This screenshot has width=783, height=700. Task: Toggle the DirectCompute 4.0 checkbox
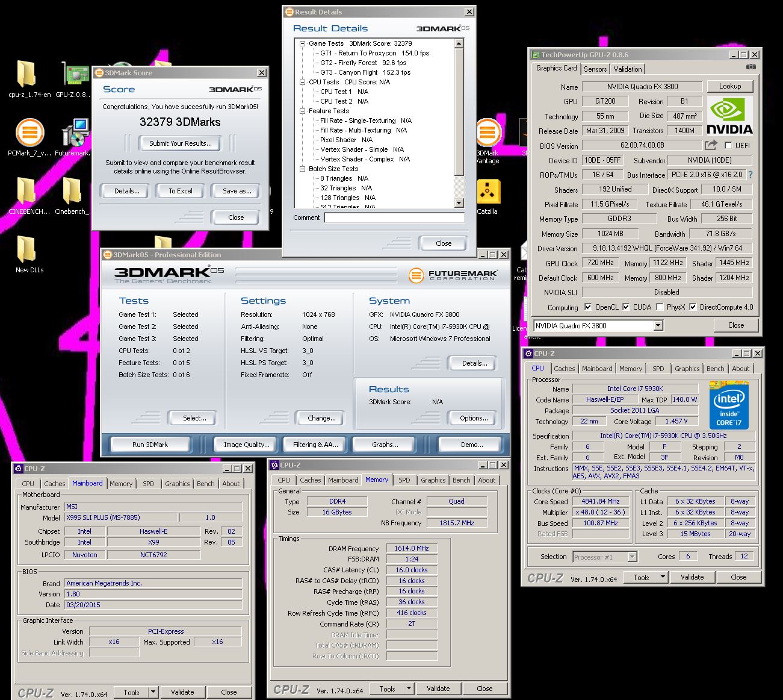click(x=693, y=307)
